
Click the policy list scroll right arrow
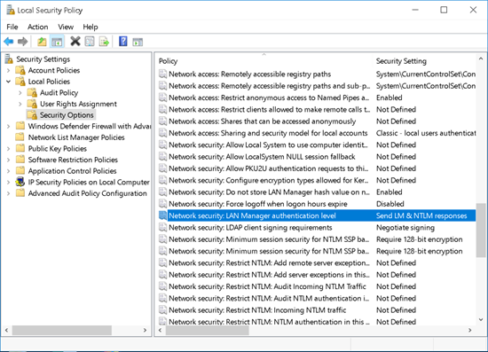tap(469, 330)
